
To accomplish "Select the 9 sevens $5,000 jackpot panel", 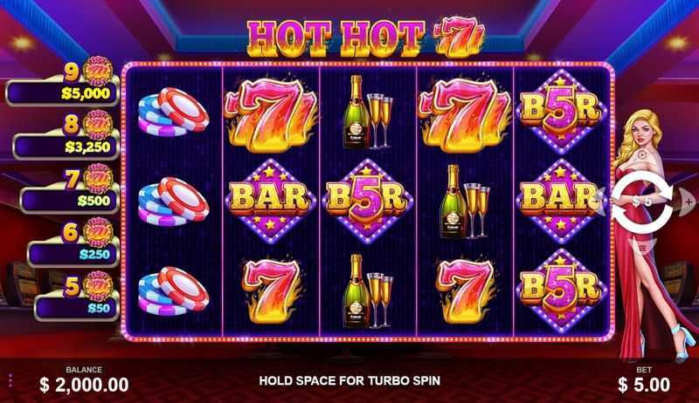I will point(63,83).
